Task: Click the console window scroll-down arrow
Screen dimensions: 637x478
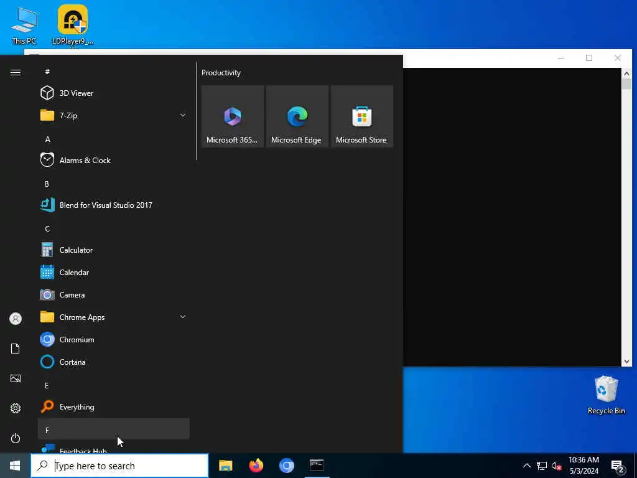Action: (626, 362)
